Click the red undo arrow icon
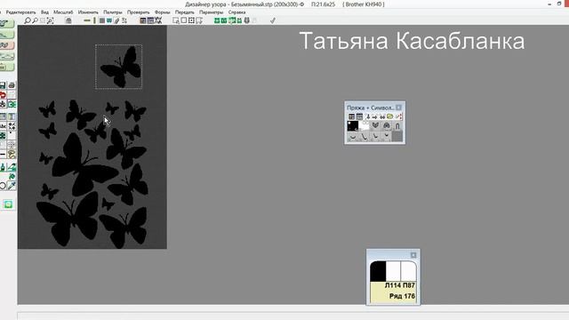 pyautogui.click(x=3, y=95)
